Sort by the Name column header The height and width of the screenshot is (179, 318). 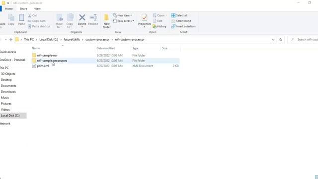pos(36,48)
